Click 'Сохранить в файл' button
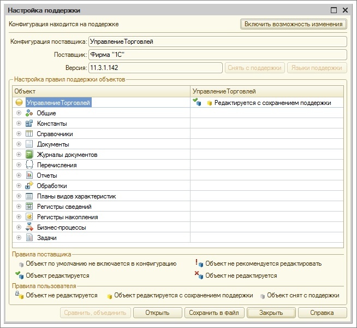 pos(214,313)
